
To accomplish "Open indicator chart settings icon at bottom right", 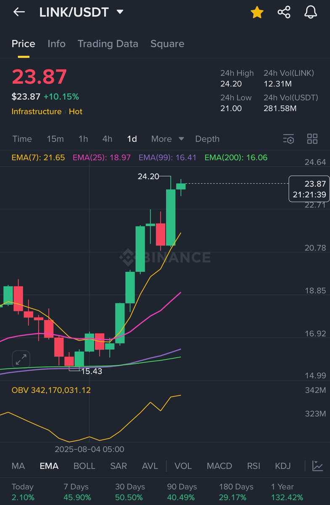I will coord(317,466).
